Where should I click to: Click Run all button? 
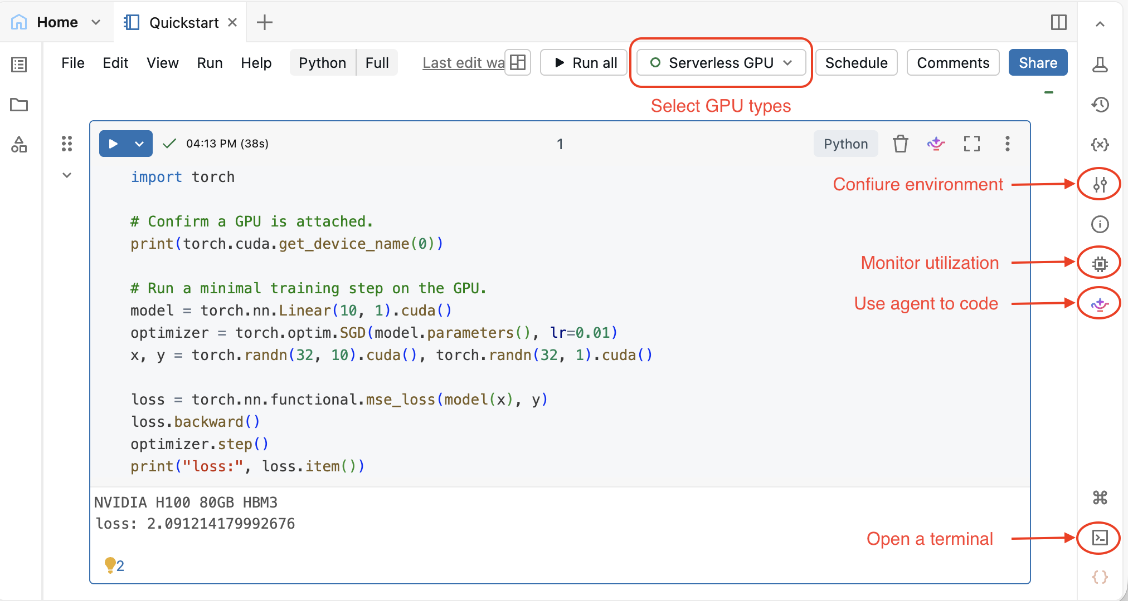pos(584,62)
